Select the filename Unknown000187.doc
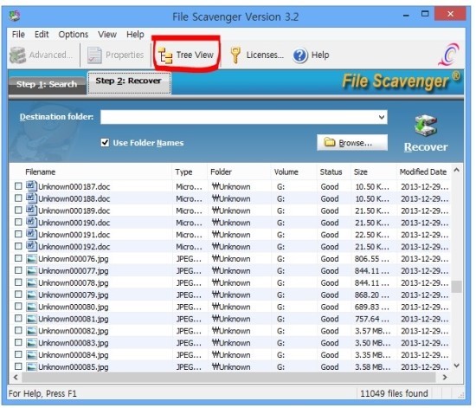Viewport: 476px width, 408px height. click(x=74, y=186)
